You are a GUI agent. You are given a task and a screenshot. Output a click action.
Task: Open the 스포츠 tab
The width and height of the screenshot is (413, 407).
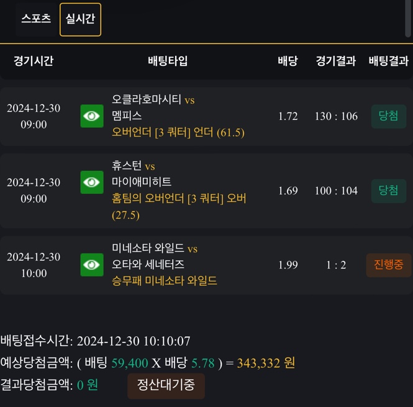point(36,19)
